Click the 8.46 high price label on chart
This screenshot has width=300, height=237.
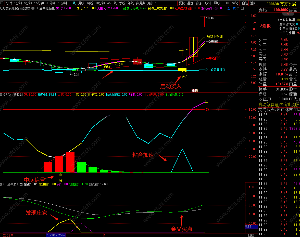(x=211, y=18)
